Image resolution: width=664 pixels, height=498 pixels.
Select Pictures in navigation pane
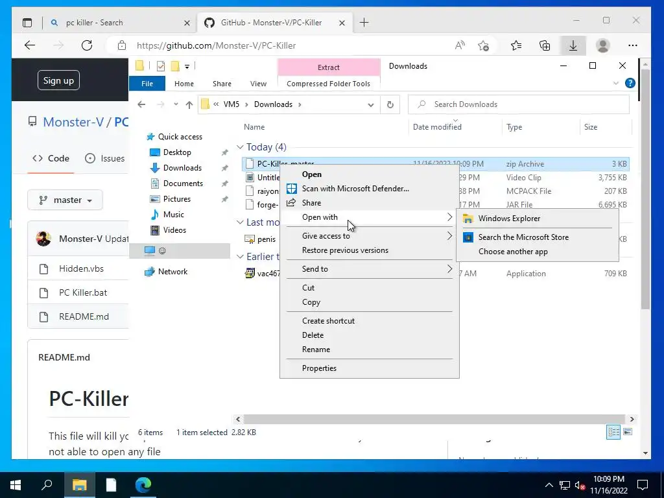(176, 199)
